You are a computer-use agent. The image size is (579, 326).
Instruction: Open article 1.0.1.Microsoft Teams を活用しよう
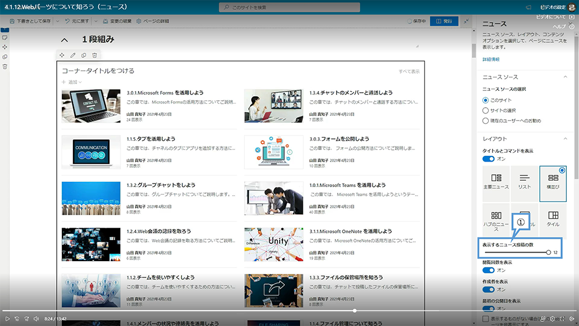point(347,185)
